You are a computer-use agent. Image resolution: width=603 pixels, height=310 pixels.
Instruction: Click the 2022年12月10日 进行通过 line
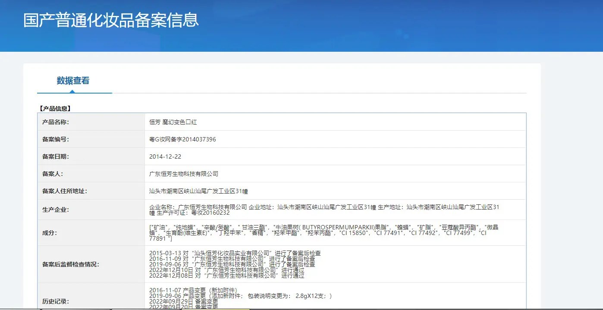227,270
